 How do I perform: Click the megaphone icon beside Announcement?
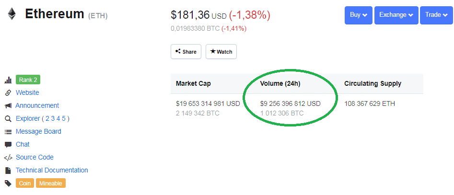[8, 106]
